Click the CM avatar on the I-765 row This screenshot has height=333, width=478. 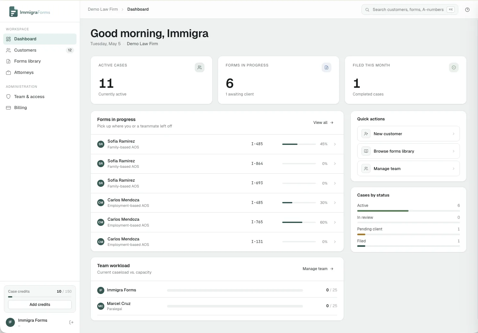(x=101, y=222)
